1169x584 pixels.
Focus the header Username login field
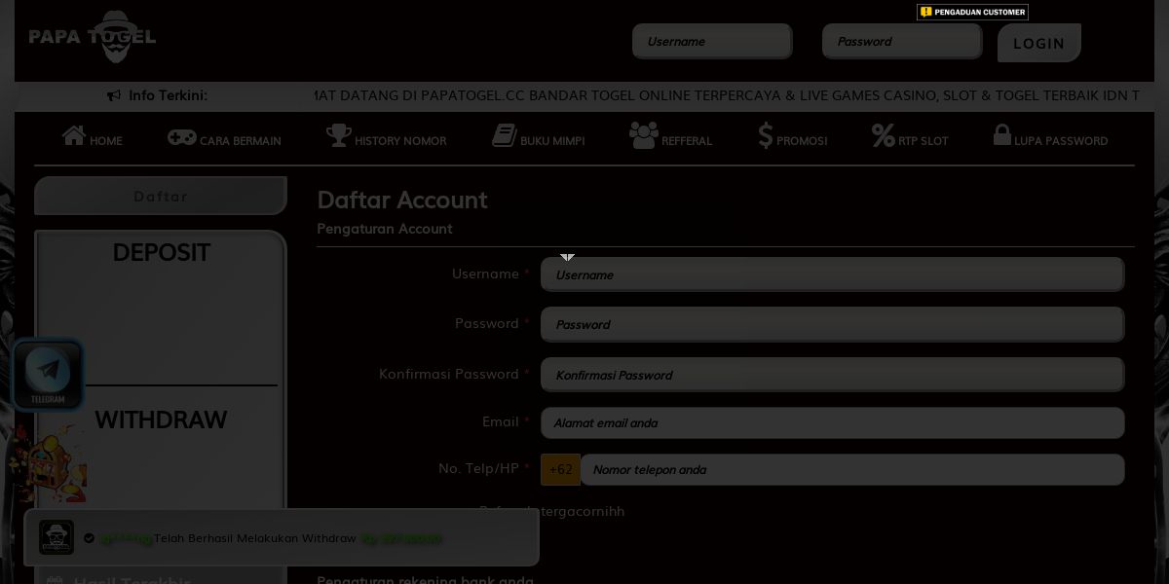pos(712,41)
